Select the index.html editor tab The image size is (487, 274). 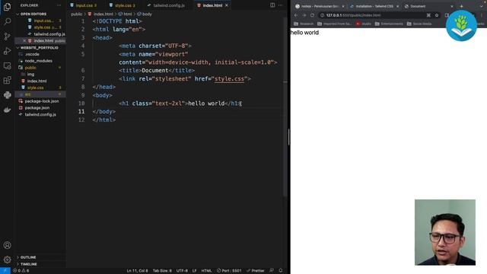click(x=212, y=5)
